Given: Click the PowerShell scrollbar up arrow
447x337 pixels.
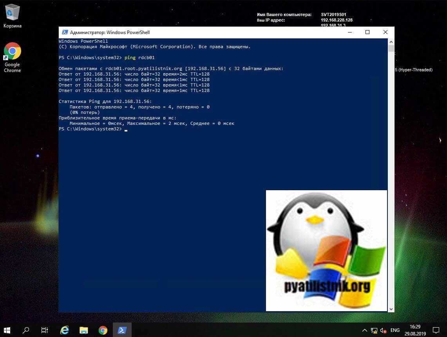Looking at the screenshot, I should [391, 41].
